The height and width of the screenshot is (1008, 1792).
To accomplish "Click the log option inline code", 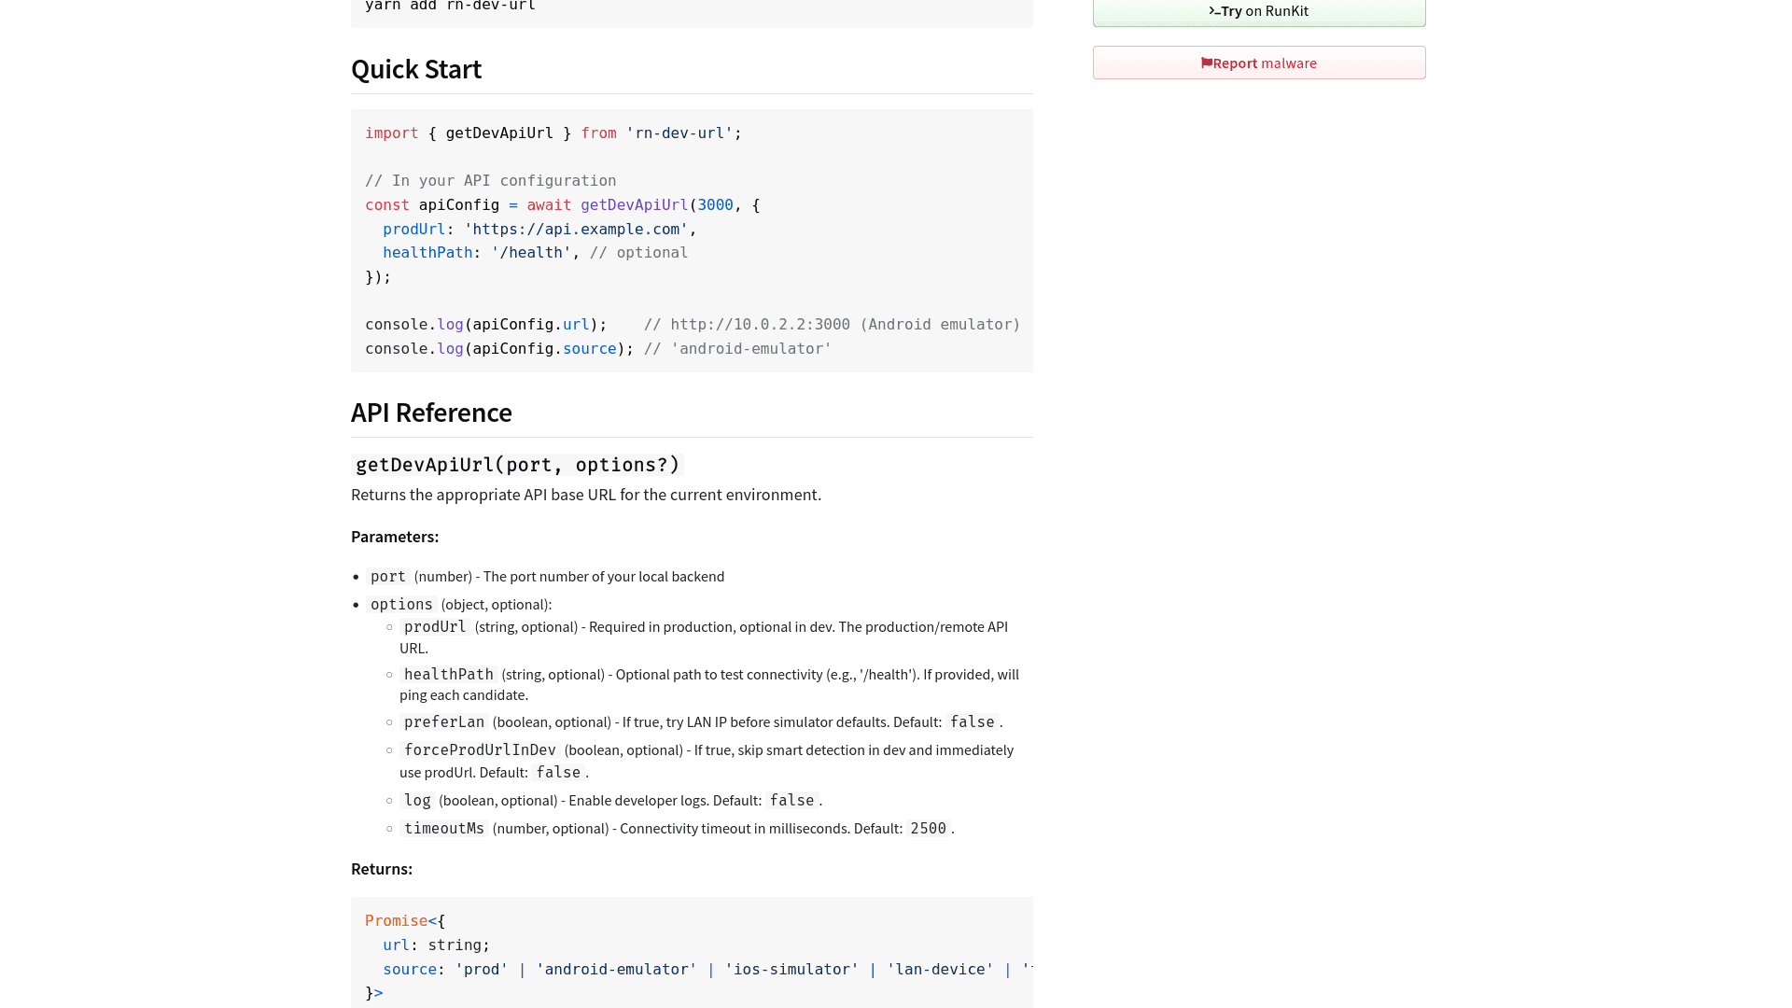I will 417,800.
